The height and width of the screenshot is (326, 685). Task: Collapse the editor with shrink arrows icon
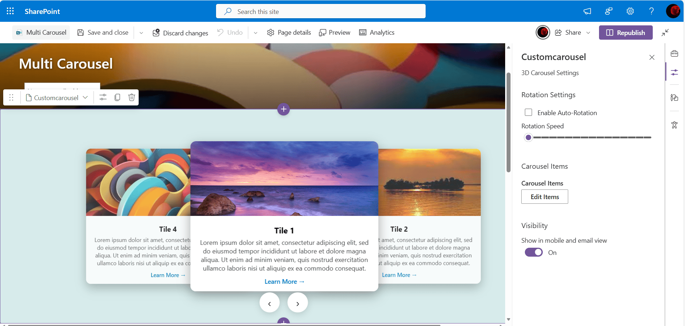point(665,33)
